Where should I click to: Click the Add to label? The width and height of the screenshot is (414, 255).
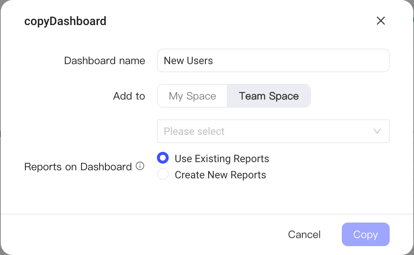[129, 96]
